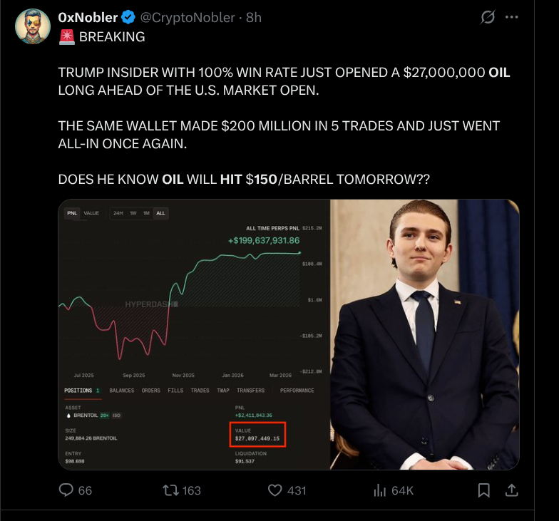Open the BALANCES tab in the chart

coord(122,391)
